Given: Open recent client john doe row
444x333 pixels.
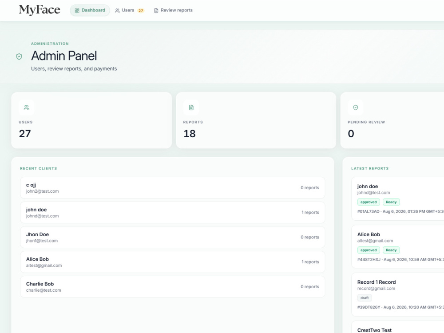Looking at the screenshot, I should 172,212.
